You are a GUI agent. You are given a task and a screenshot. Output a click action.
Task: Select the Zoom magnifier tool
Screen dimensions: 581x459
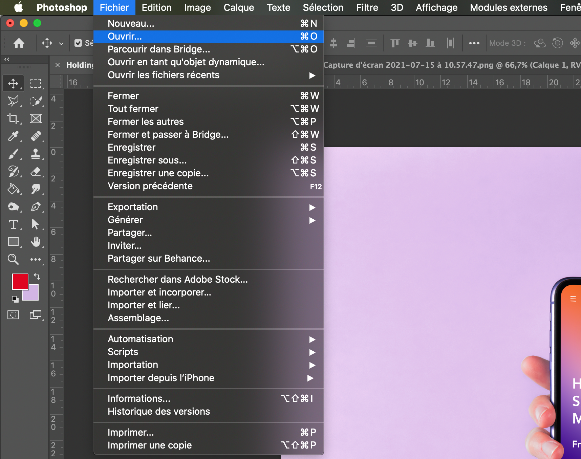[13, 259]
